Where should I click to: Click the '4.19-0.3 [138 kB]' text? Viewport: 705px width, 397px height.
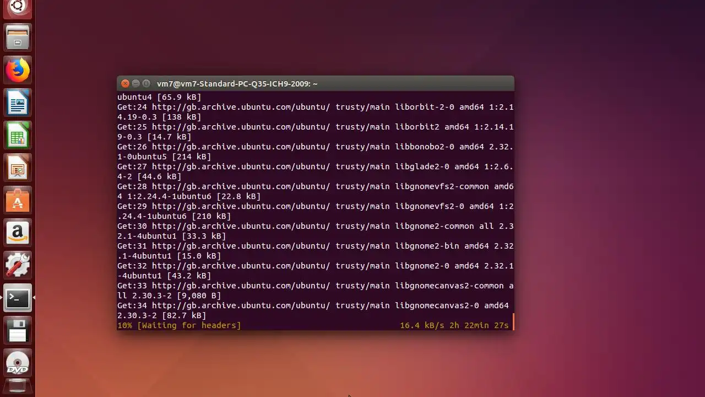point(159,117)
